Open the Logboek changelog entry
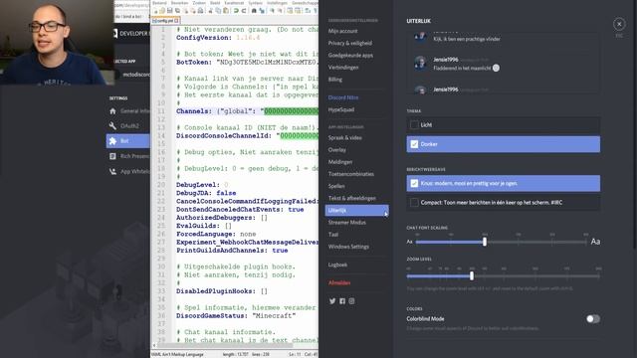Screen dimensions: 637x358 pyautogui.click(x=337, y=265)
